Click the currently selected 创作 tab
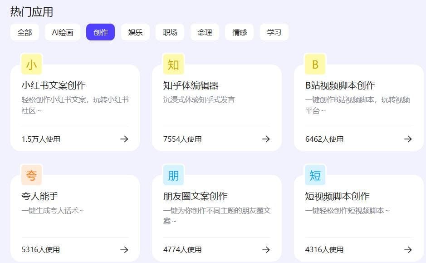The width and height of the screenshot is (426, 263). (100, 32)
